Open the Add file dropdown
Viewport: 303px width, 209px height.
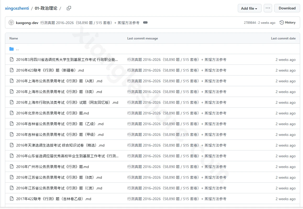tap(250, 8)
